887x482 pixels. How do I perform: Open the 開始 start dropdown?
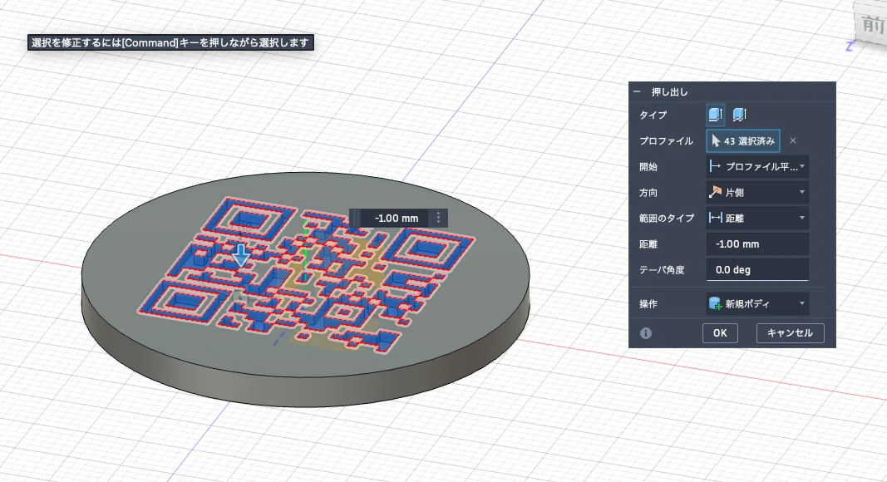[x=757, y=167]
